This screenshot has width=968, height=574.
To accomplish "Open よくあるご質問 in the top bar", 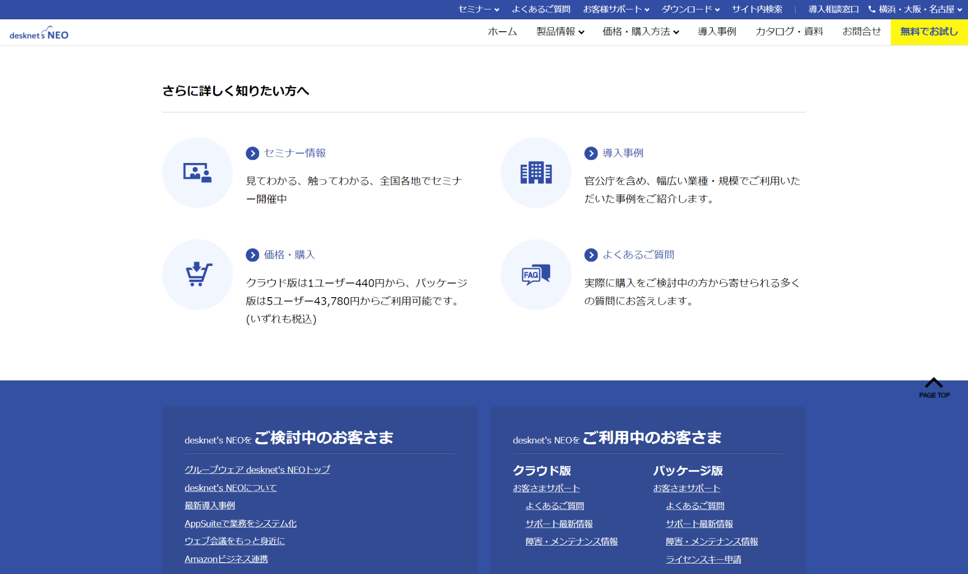I will tap(541, 9).
